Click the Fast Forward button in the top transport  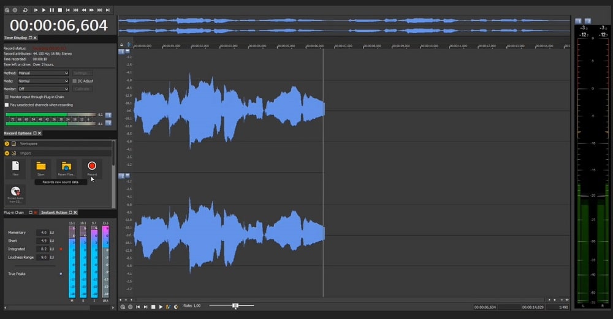(92, 10)
